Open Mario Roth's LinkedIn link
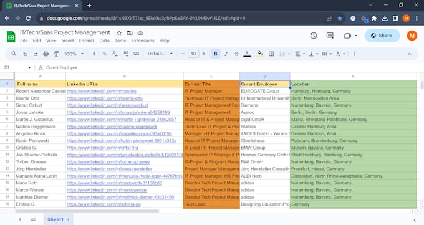The image size is (424, 225). pos(114,183)
